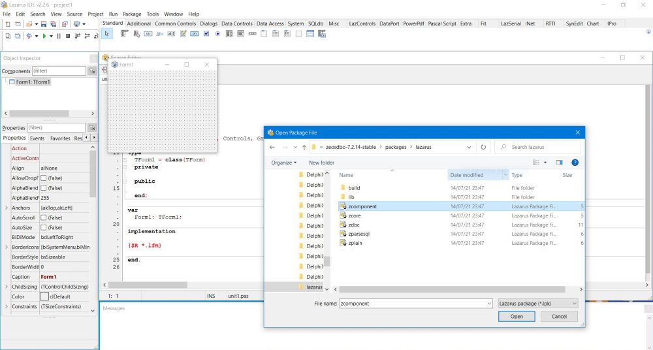Open the Run button dropdown arrow
The image size is (653, 350).
(x=51, y=37)
